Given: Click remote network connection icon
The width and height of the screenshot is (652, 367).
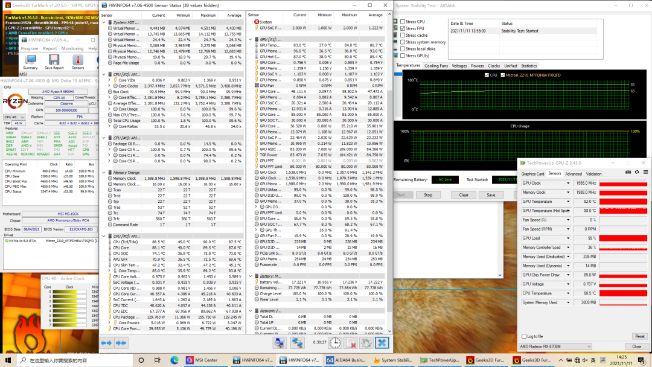Looking at the screenshot, I should [x=297, y=343].
